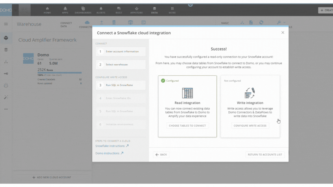
Task: Open the Appstore from top navigation
Action: pos(136,10)
